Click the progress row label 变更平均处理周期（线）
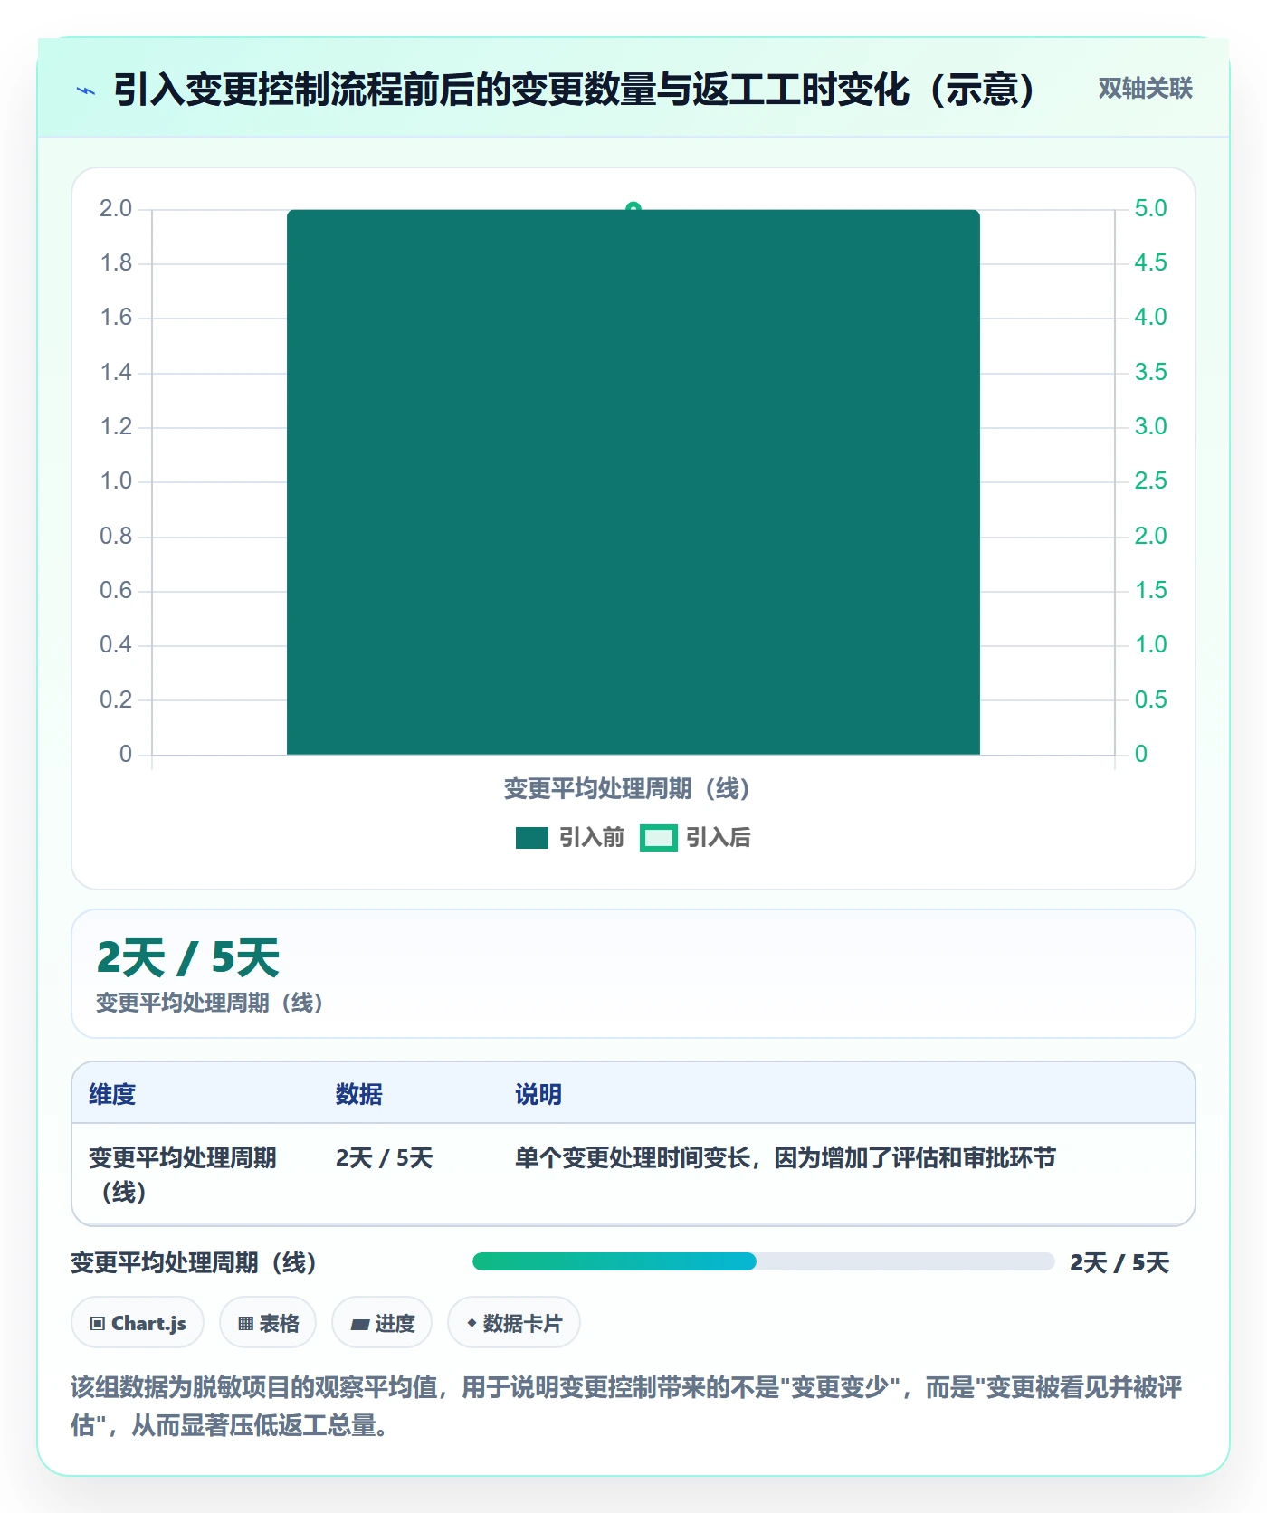Viewport: 1267px width, 1513px height. click(x=194, y=1262)
